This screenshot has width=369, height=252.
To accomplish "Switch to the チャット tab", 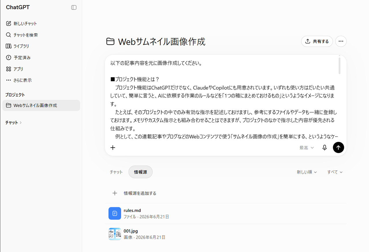I will (x=116, y=172).
